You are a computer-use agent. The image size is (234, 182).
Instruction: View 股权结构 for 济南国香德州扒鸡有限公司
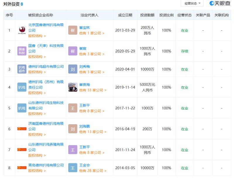(37, 134)
